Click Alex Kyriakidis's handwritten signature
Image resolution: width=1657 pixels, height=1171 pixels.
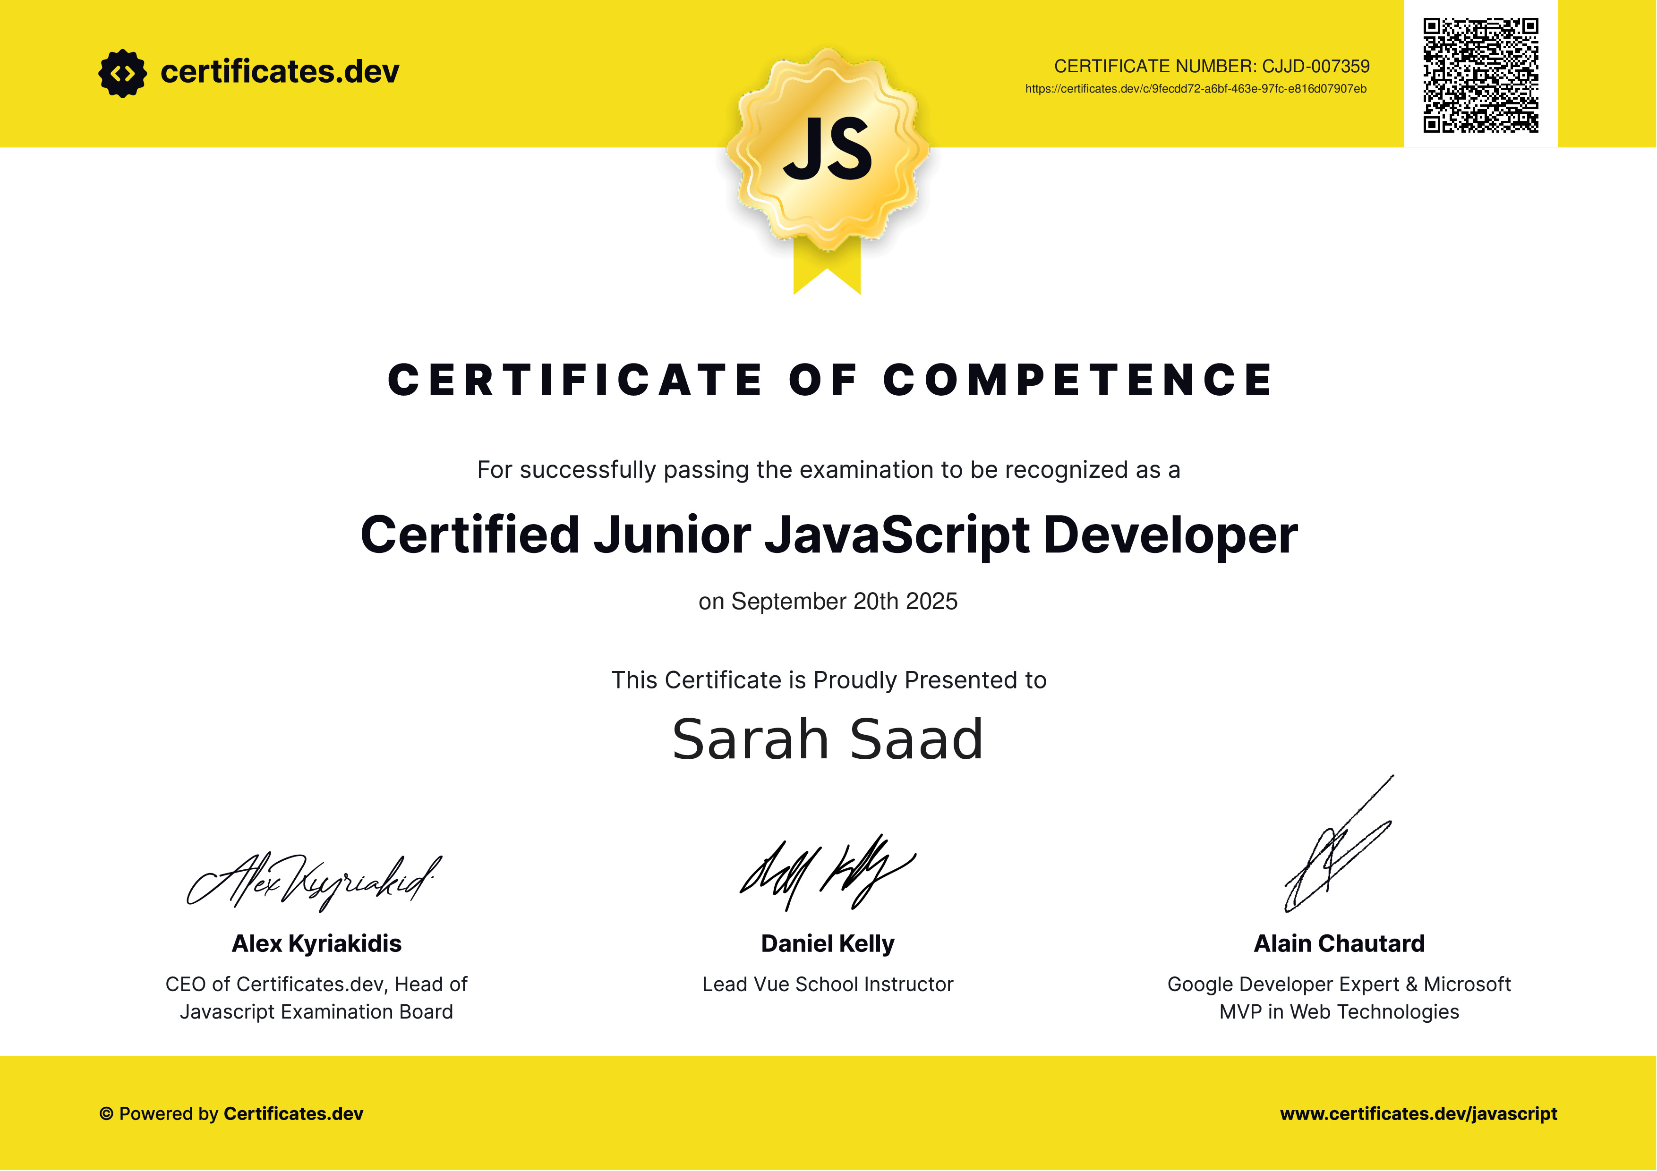314,881
